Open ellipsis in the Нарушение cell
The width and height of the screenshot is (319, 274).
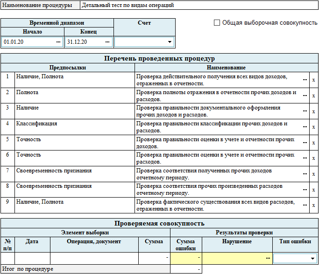pyautogui.click(x=268, y=258)
